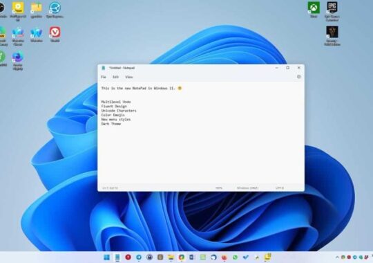Screen dimensions: 373x263
Task: Click the 'Multilevel Undo' text line
Action: [116, 102]
